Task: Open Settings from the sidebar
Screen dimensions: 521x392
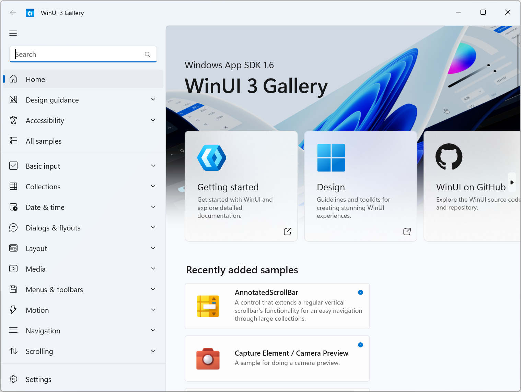Action: (x=38, y=379)
